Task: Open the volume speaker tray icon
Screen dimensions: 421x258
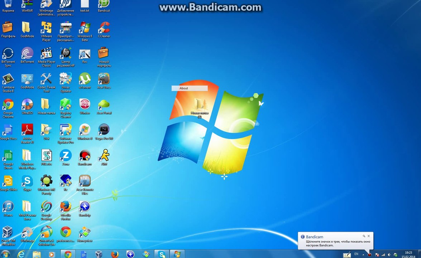Action: point(389,254)
